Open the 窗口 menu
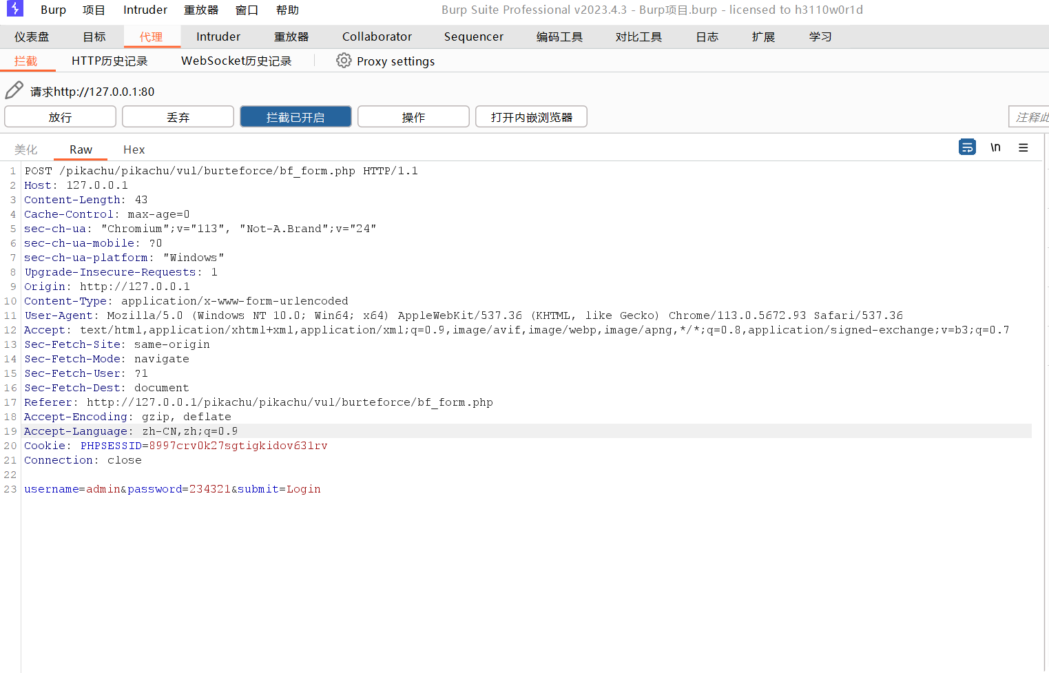The height and width of the screenshot is (673, 1049). 247,10
